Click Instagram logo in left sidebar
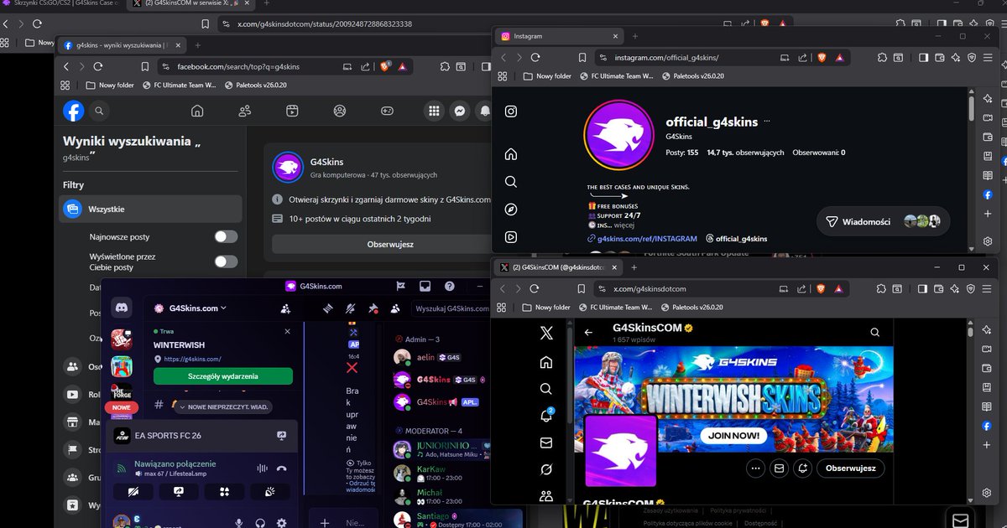The width and height of the screenshot is (1007, 528). click(x=511, y=111)
